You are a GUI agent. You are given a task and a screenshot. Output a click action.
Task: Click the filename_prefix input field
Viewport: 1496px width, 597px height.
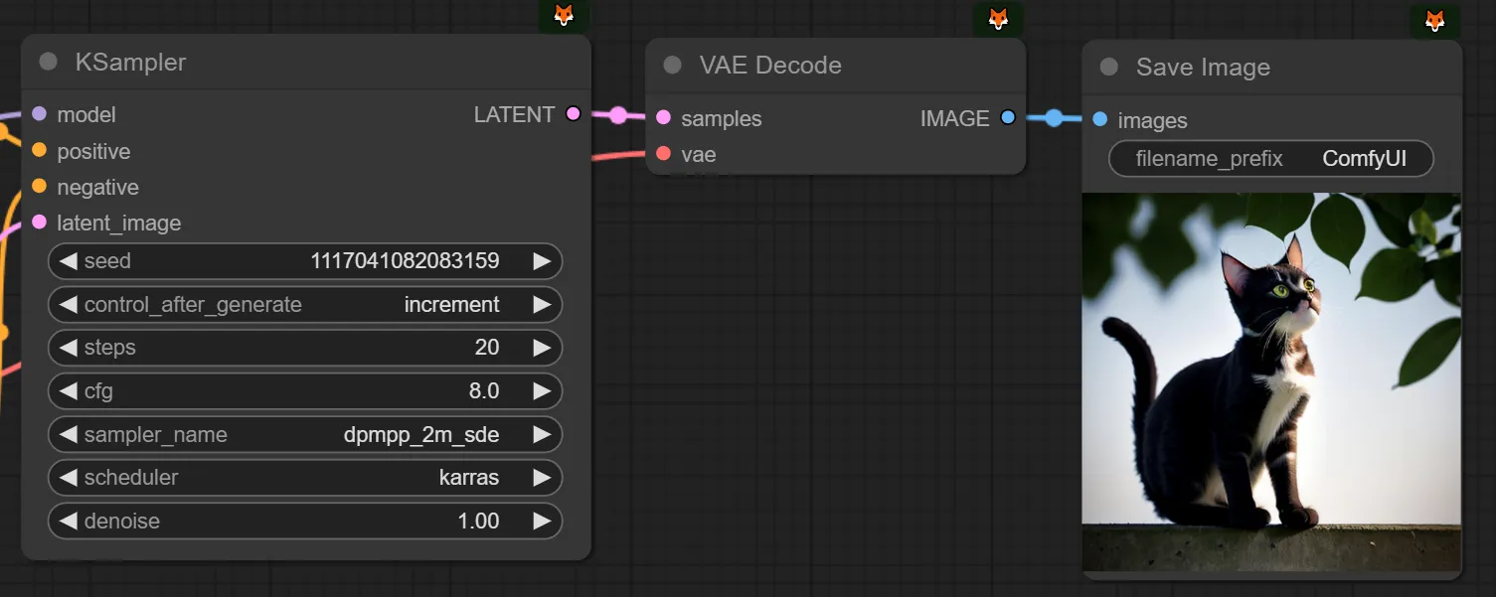pos(1270,159)
